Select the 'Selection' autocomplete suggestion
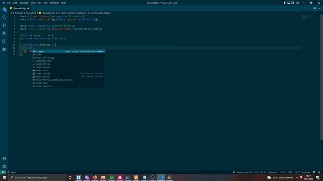Image resolution: width=323 pixels, height=181 pixels. 69,83
